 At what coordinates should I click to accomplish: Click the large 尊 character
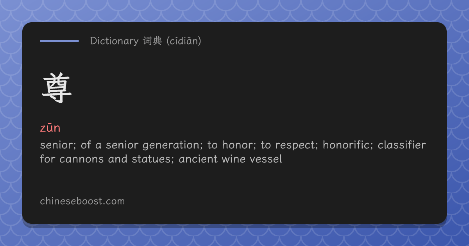(57, 89)
